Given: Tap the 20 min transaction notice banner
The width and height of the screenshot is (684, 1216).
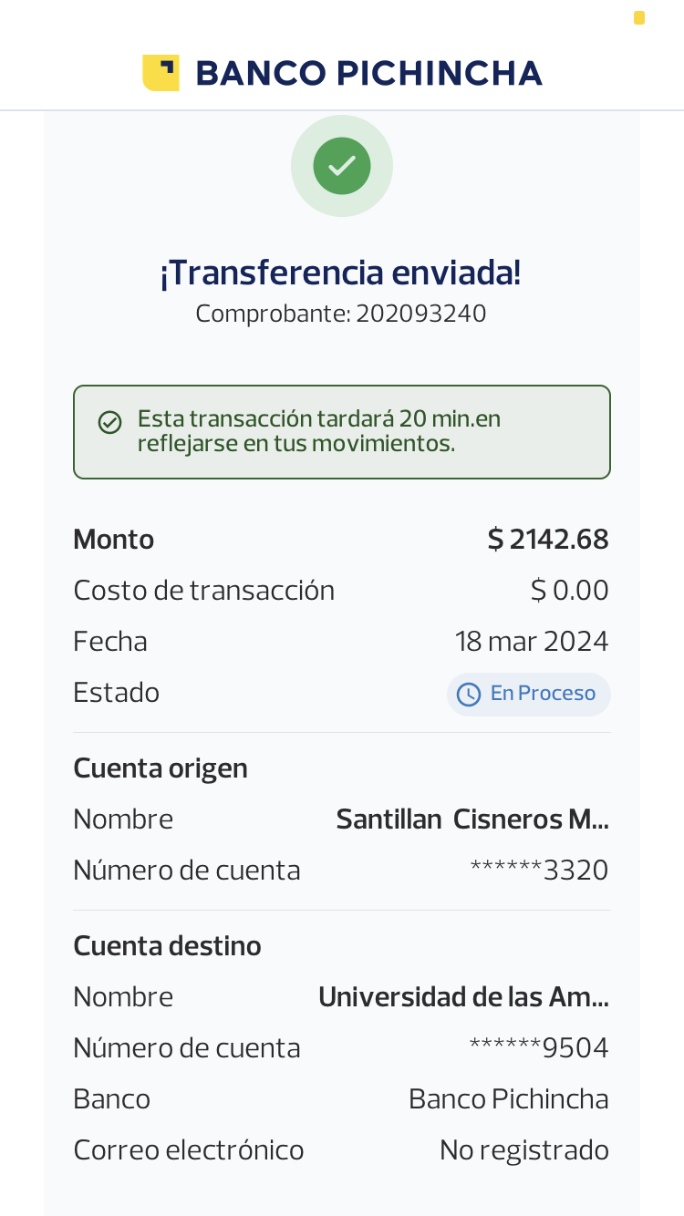Looking at the screenshot, I should click(x=342, y=432).
